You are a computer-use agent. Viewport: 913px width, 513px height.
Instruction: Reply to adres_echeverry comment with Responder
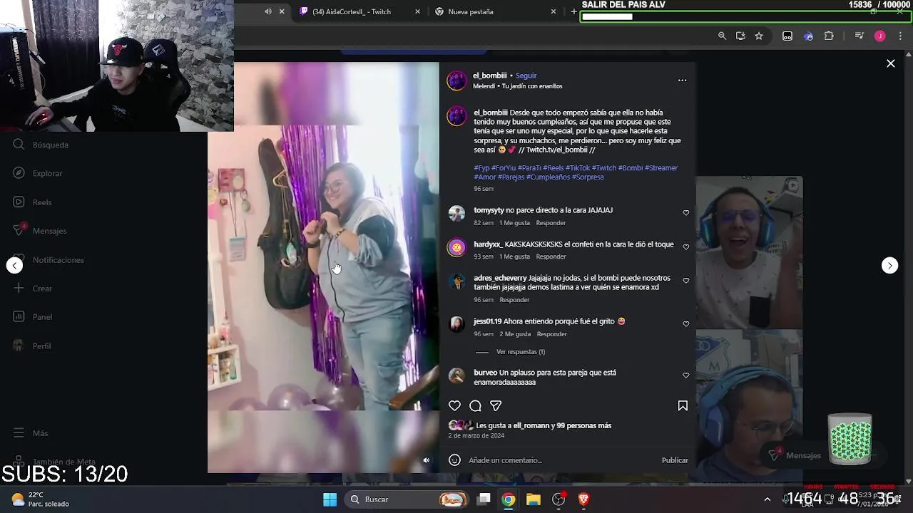(x=514, y=300)
